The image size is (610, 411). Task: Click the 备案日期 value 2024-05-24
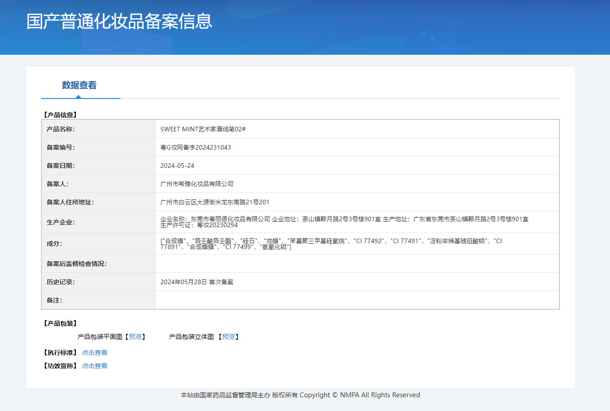click(177, 165)
